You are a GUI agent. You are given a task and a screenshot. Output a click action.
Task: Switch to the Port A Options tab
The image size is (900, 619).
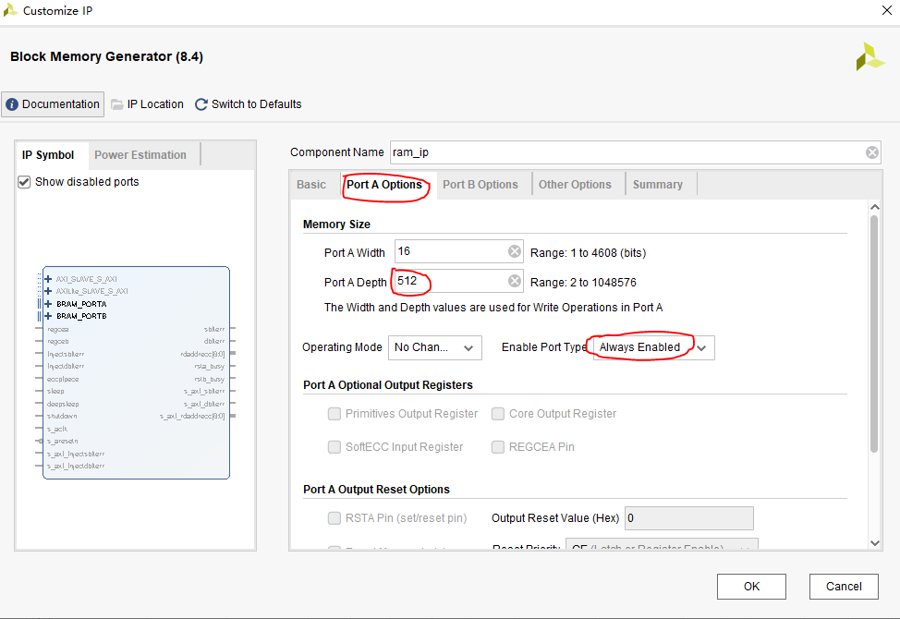pos(384,185)
